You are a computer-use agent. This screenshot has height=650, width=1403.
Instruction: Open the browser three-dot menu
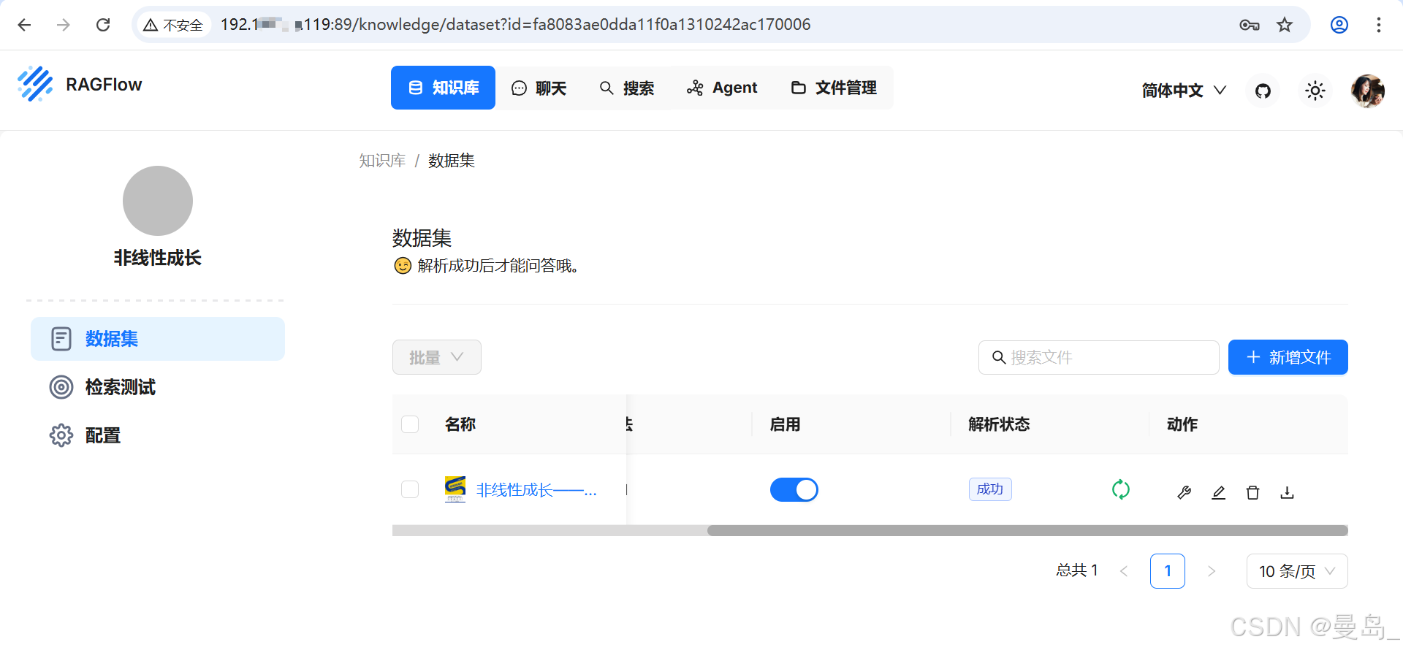coord(1379,25)
